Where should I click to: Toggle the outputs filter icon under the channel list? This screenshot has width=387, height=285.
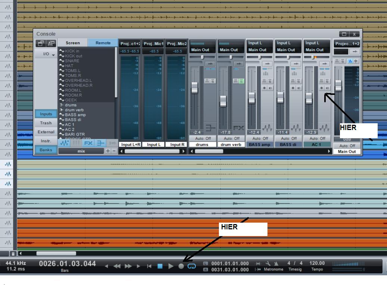click(112, 143)
